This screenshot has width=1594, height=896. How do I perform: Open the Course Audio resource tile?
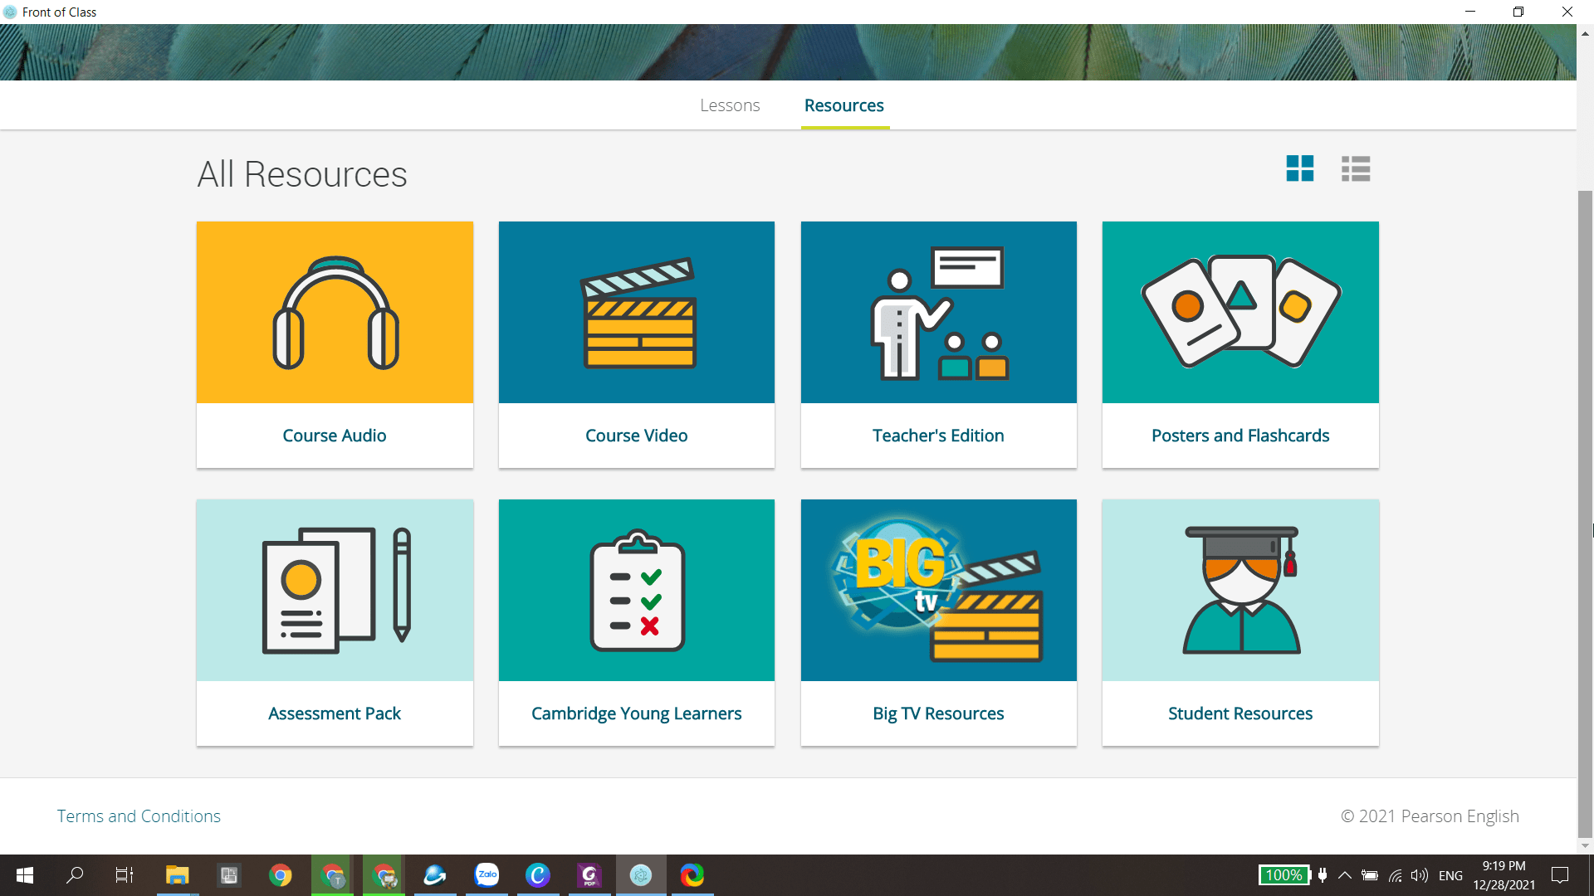point(334,344)
